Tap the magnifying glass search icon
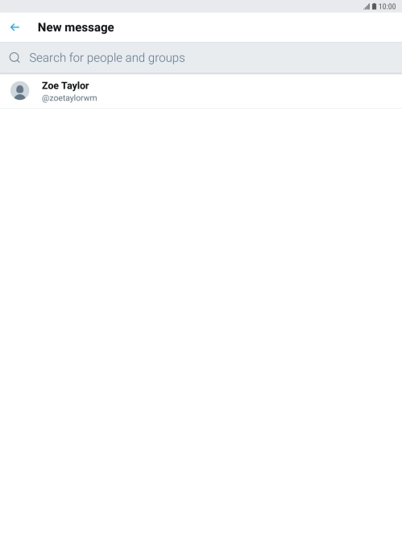The height and width of the screenshot is (536, 402). [15, 58]
